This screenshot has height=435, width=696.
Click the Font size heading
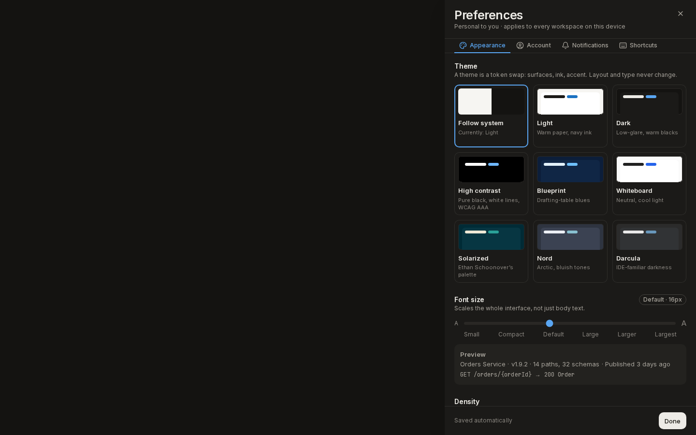tap(469, 300)
